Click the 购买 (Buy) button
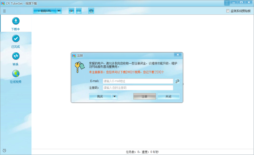 pyautogui.click(x=100, y=97)
